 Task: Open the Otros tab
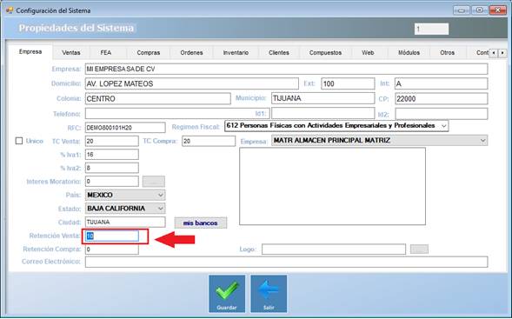pyautogui.click(x=447, y=52)
